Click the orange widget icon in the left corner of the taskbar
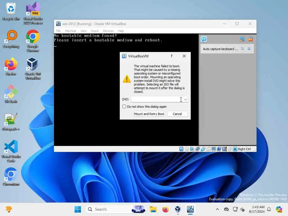Viewport: 288px width, 216px height. 9,209
